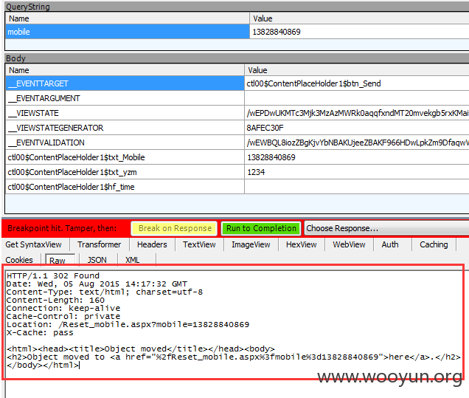Select the __VIEWSTATE row name

(x=125, y=113)
